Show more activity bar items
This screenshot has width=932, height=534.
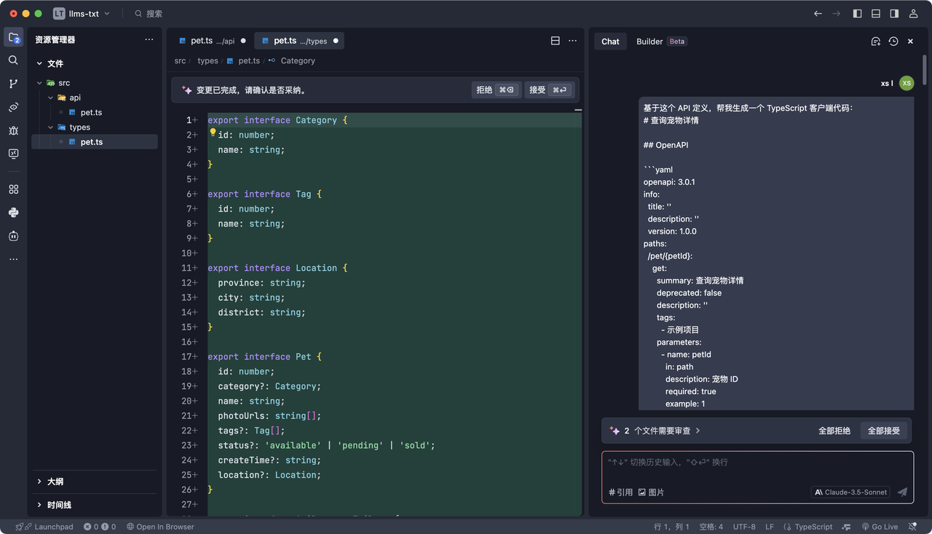pos(13,259)
